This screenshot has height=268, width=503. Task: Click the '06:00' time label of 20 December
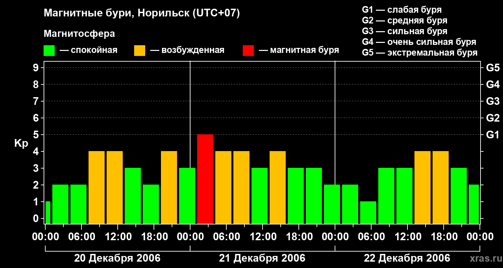click(x=81, y=237)
